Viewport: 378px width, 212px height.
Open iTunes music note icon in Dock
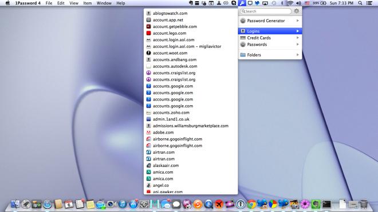[x=123, y=205]
